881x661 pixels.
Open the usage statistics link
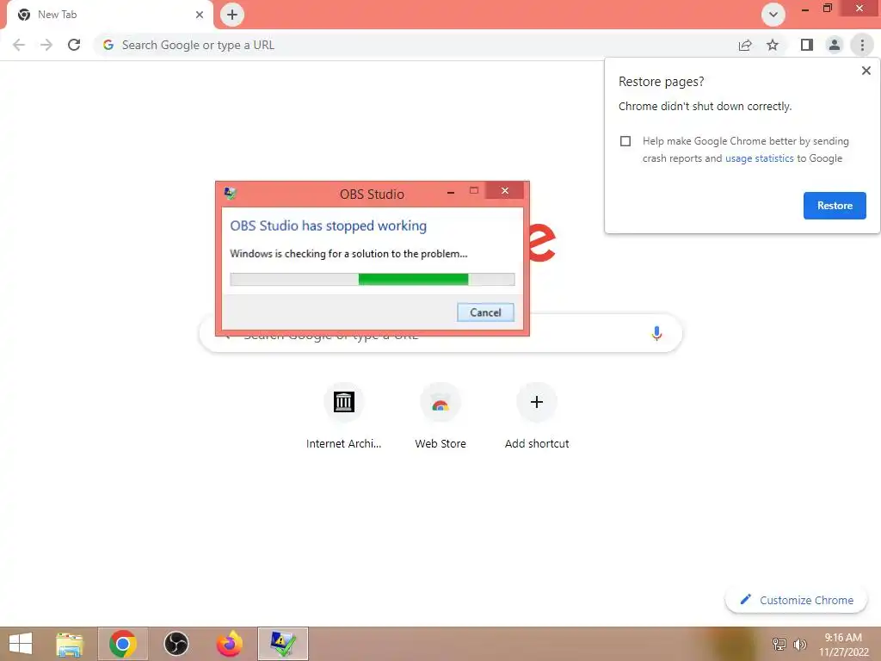(759, 158)
